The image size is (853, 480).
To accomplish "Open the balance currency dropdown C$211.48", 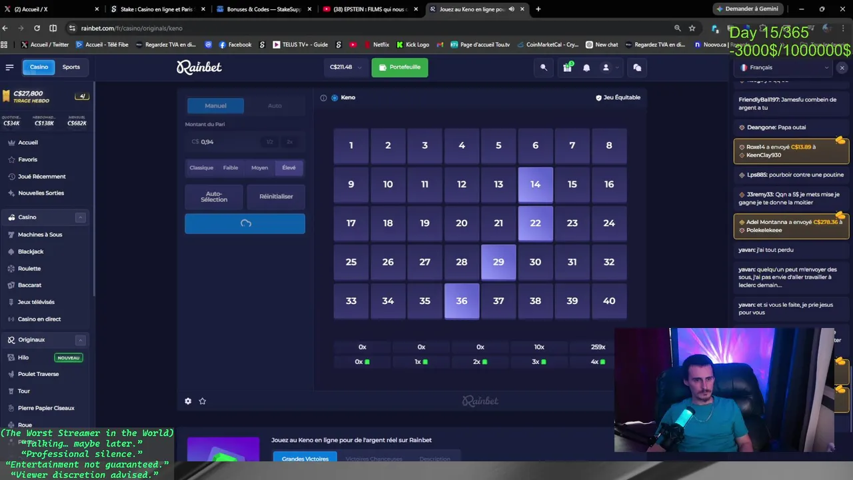I will tap(346, 67).
